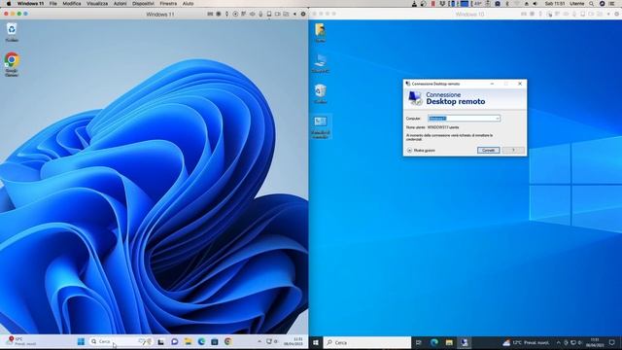Click the Connetti button
622x350 pixels.
tap(488, 150)
